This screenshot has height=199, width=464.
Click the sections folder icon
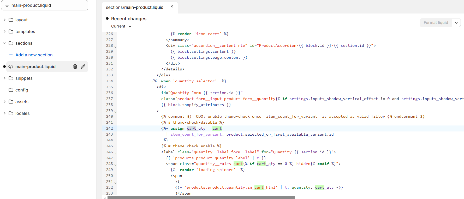[11, 43]
